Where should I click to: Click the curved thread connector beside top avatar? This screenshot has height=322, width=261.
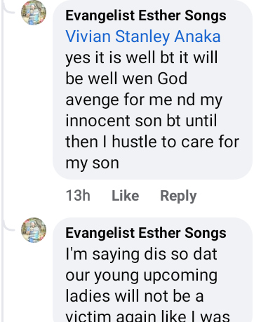(9, 9)
